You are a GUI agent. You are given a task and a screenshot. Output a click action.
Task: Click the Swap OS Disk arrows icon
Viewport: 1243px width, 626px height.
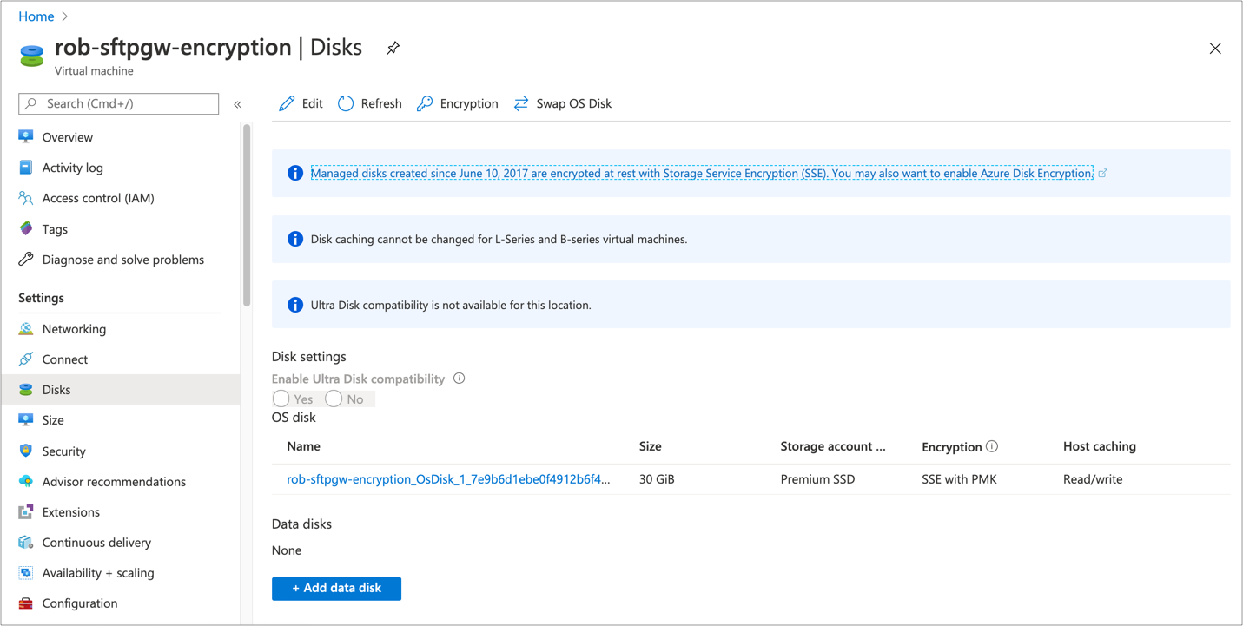[521, 103]
